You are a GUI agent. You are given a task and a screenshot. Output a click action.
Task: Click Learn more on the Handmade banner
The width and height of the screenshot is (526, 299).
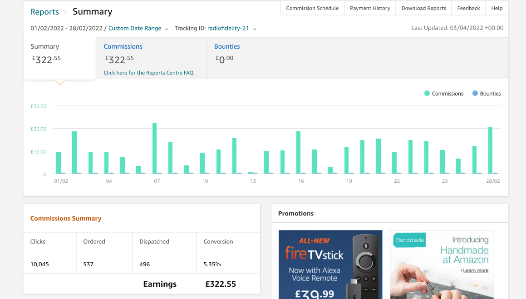(x=475, y=270)
